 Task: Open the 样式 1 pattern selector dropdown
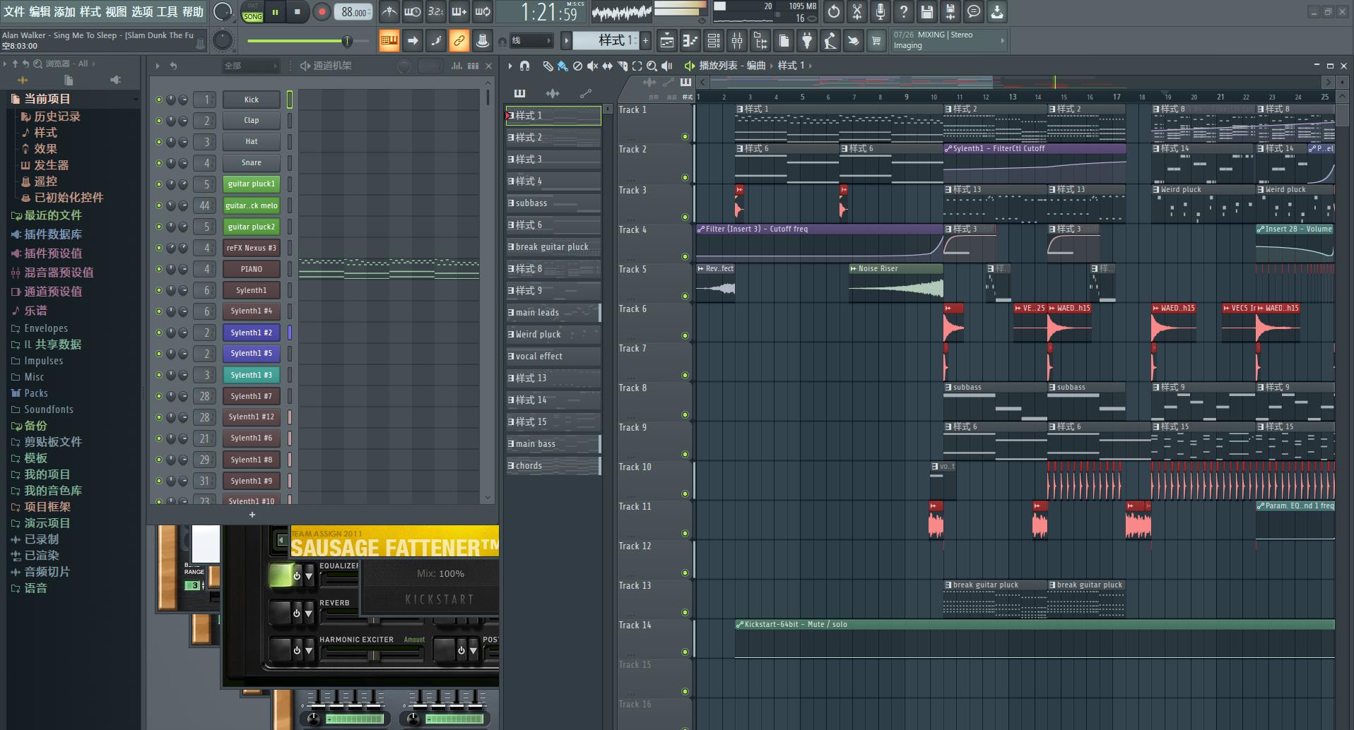click(606, 41)
